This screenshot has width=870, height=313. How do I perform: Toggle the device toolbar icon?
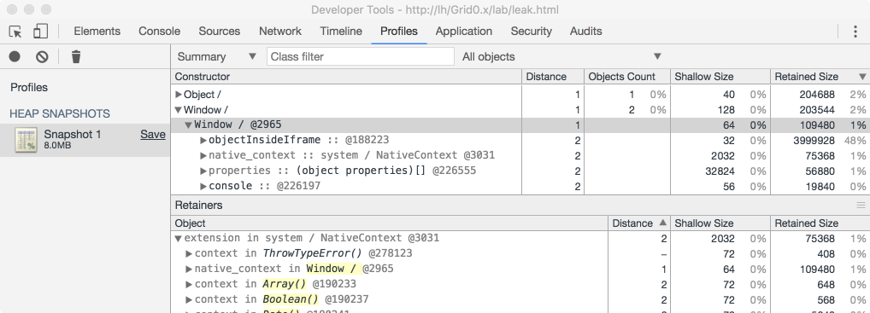coord(40,32)
